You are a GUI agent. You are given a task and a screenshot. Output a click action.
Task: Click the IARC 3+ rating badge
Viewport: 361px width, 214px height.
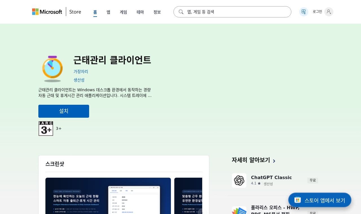46,128
